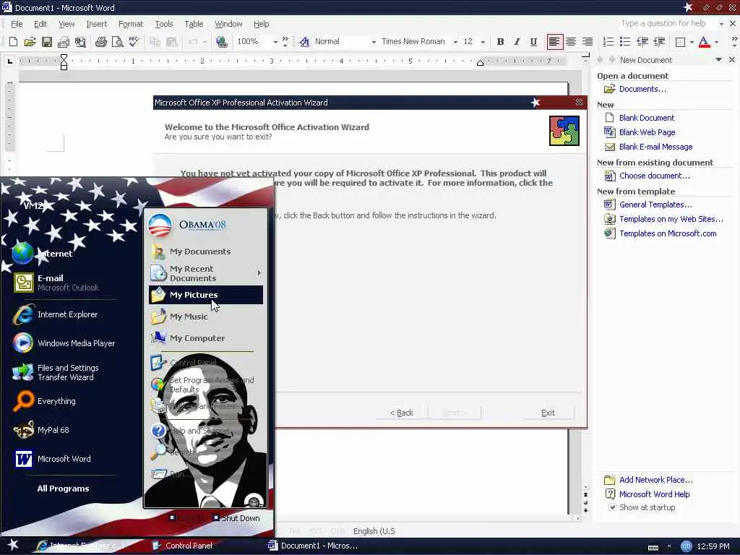740x555 pixels.
Task: Open Font Color dropdown arrow
Action: [x=716, y=42]
